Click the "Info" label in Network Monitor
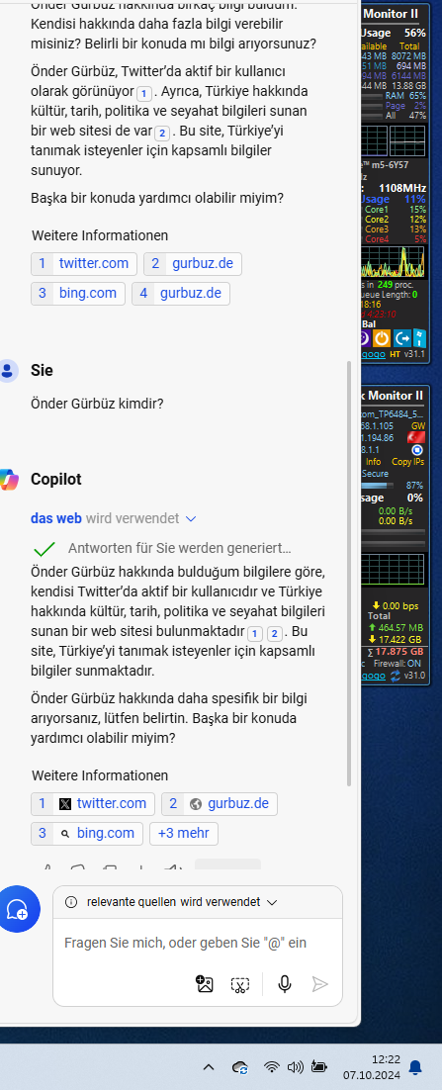Viewport: 442px width, 1090px height. [x=373, y=462]
